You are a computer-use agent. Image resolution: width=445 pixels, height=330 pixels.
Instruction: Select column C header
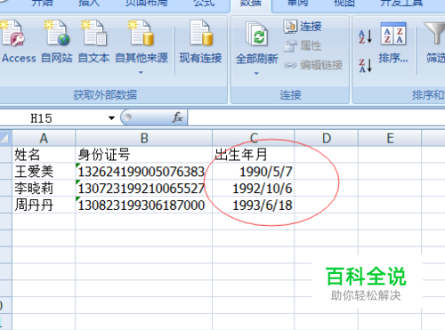(x=254, y=139)
